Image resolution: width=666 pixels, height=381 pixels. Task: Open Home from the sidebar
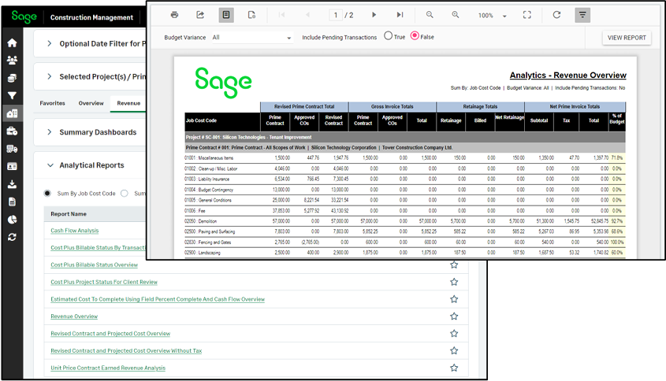tap(12, 43)
